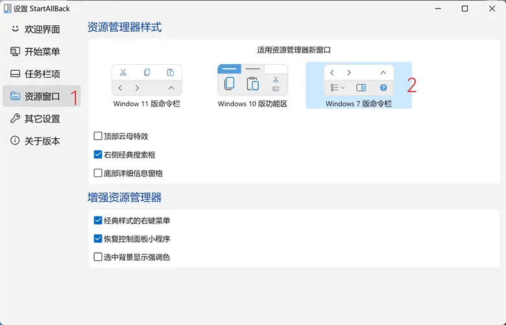Click the up chevron in Windows 7 preview
This screenshot has width=506, height=325.
point(383,73)
